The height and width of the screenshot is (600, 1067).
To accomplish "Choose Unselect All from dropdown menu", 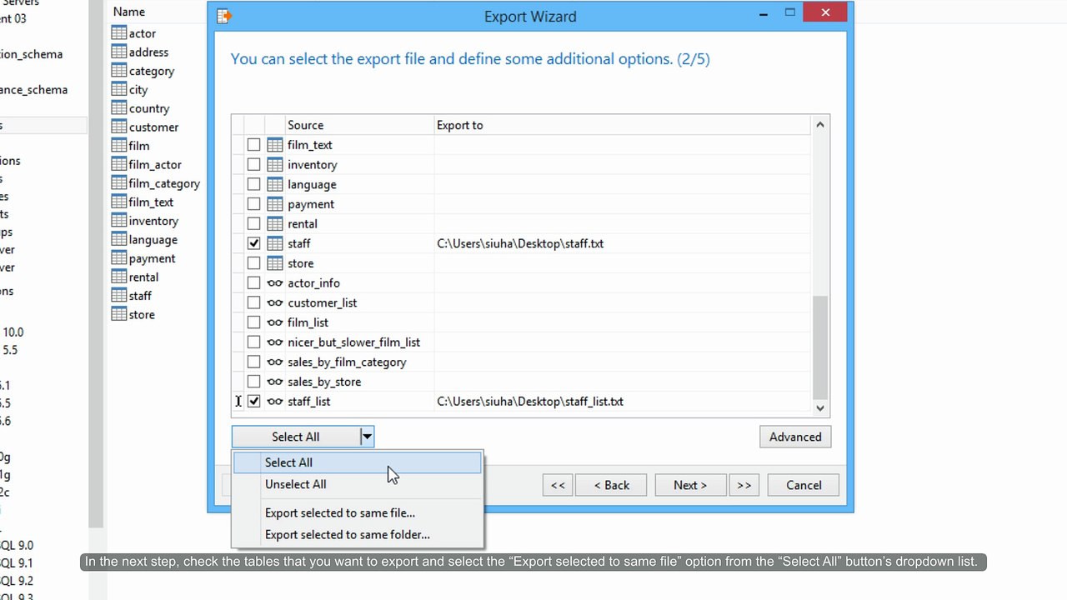I will pos(358,484).
